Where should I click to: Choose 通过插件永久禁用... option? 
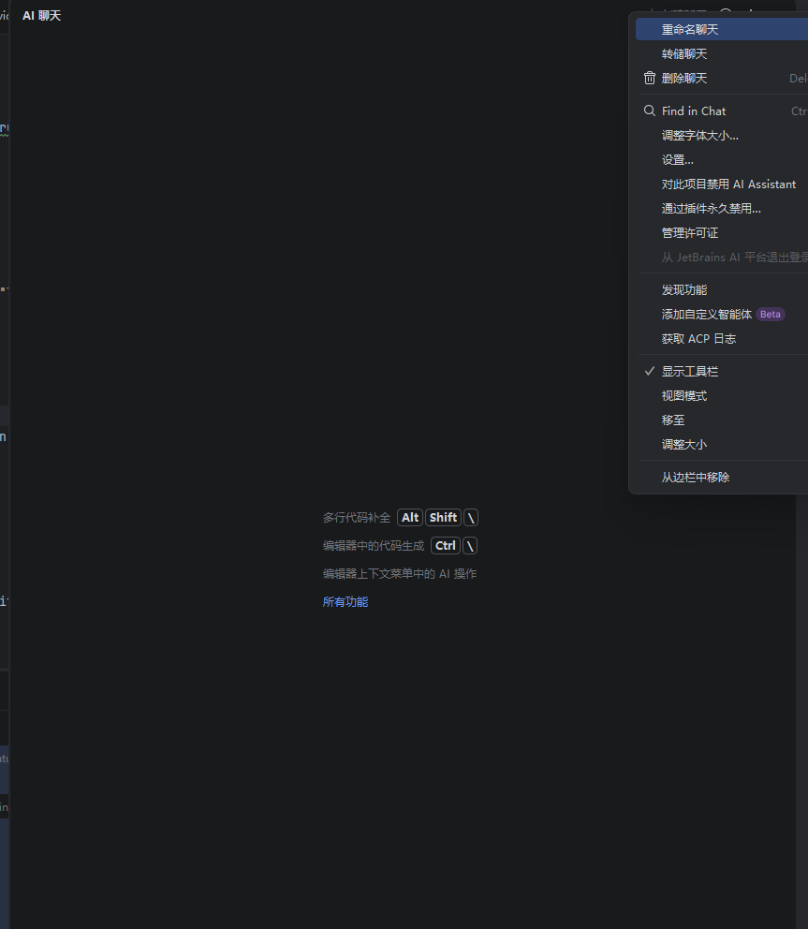point(711,209)
